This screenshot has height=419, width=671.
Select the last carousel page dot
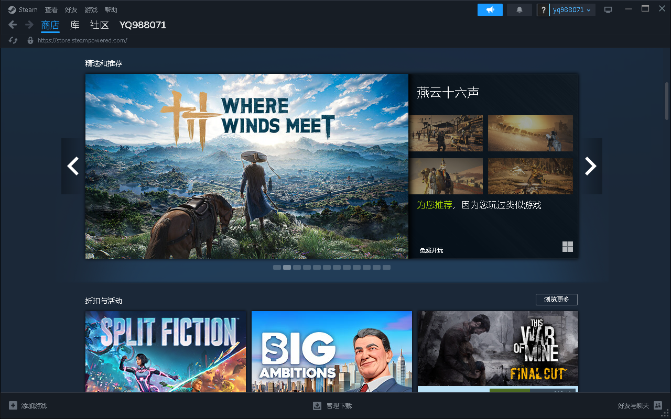point(386,267)
